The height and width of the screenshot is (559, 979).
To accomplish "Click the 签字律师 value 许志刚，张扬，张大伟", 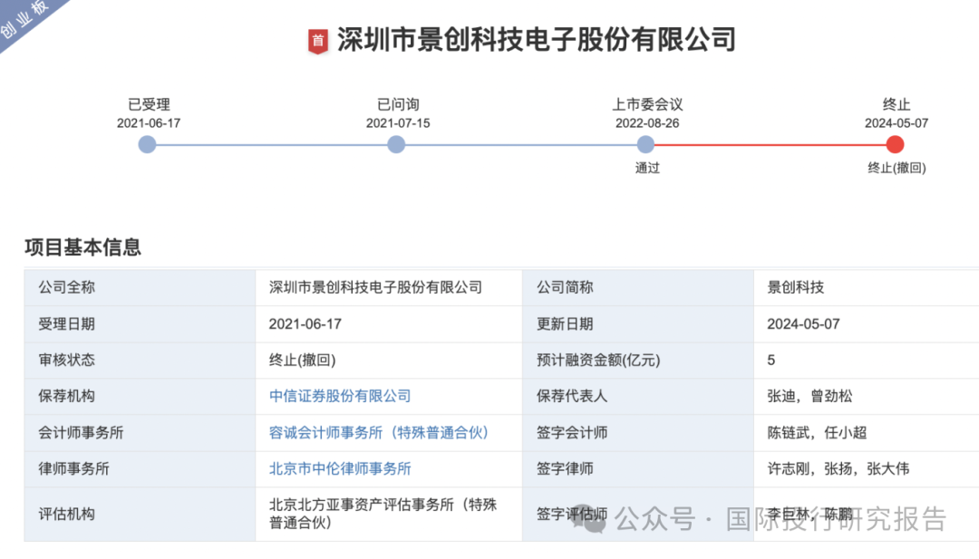I will pos(838,468).
